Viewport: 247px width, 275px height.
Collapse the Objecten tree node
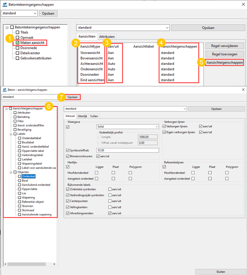[x=11, y=172]
